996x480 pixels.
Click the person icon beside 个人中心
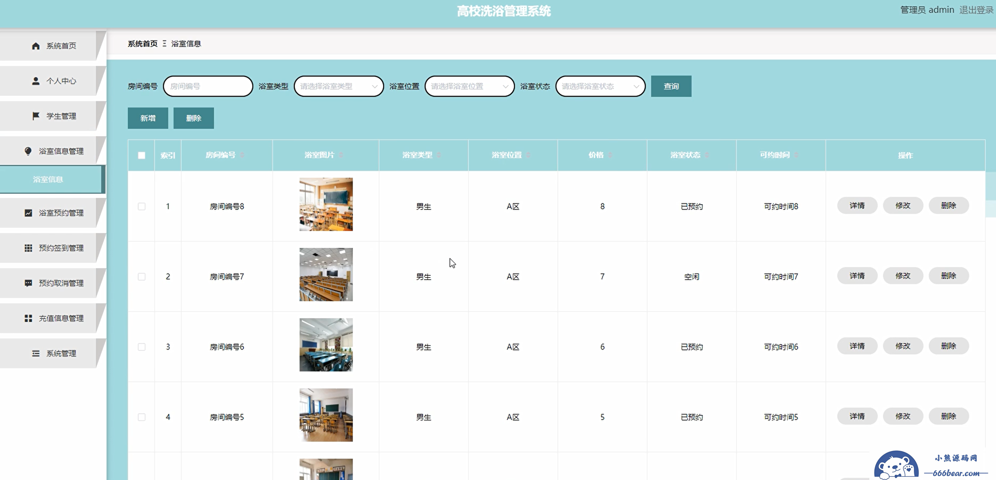tap(36, 81)
